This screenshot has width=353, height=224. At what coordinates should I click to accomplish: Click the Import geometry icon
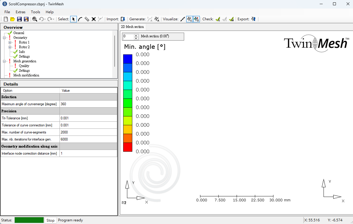point(123,19)
